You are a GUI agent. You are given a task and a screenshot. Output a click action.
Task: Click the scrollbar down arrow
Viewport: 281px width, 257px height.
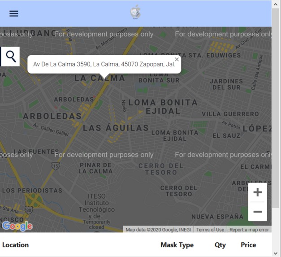pyautogui.click(x=276, y=253)
